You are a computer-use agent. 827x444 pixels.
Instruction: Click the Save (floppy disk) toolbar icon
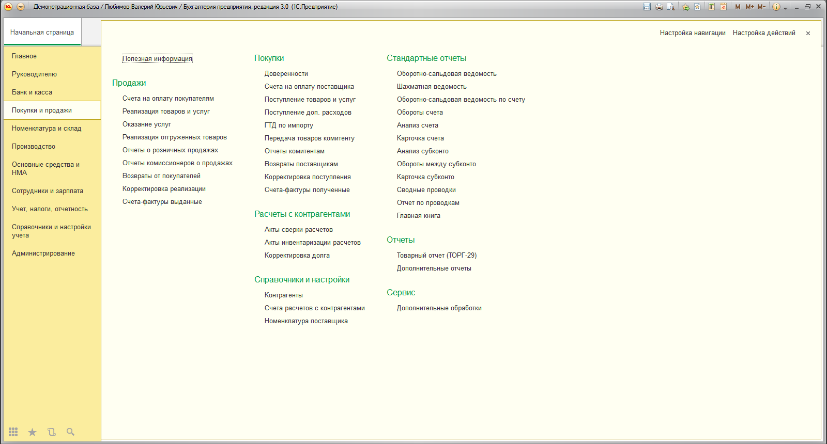tap(647, 7)
